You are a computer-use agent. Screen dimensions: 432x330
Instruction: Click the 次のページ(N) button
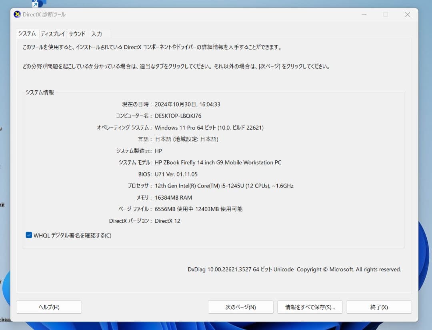240,307
